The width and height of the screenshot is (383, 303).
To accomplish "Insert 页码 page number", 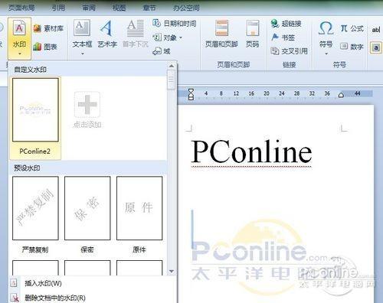I will coord(253,34).
